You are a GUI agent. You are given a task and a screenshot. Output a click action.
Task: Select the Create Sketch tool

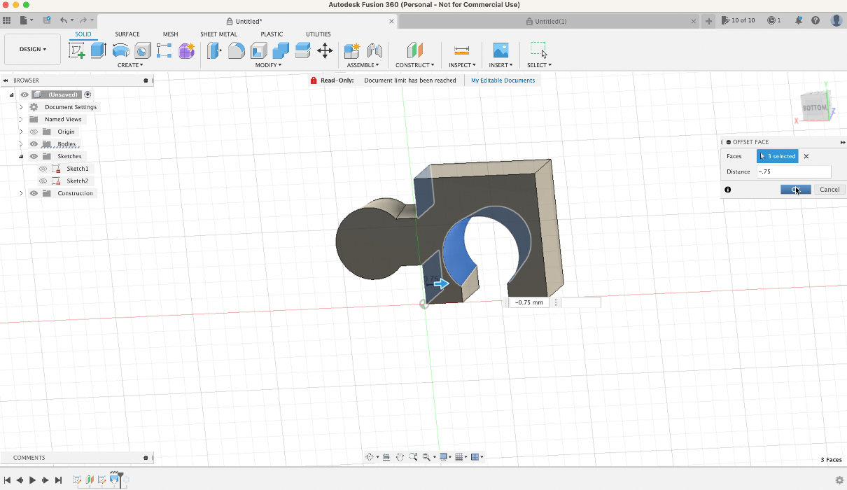pos(76,50)
